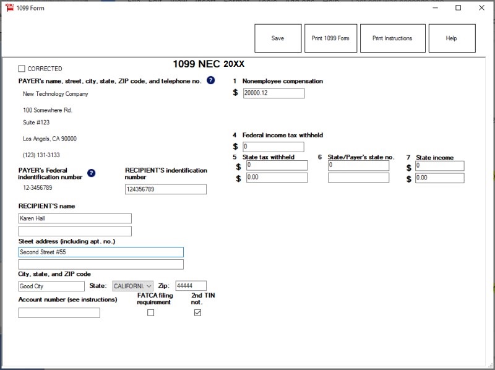
Task: Click the RECIPIENT'S identification number field
Action: pyautogui.click(x=165, y=189)
